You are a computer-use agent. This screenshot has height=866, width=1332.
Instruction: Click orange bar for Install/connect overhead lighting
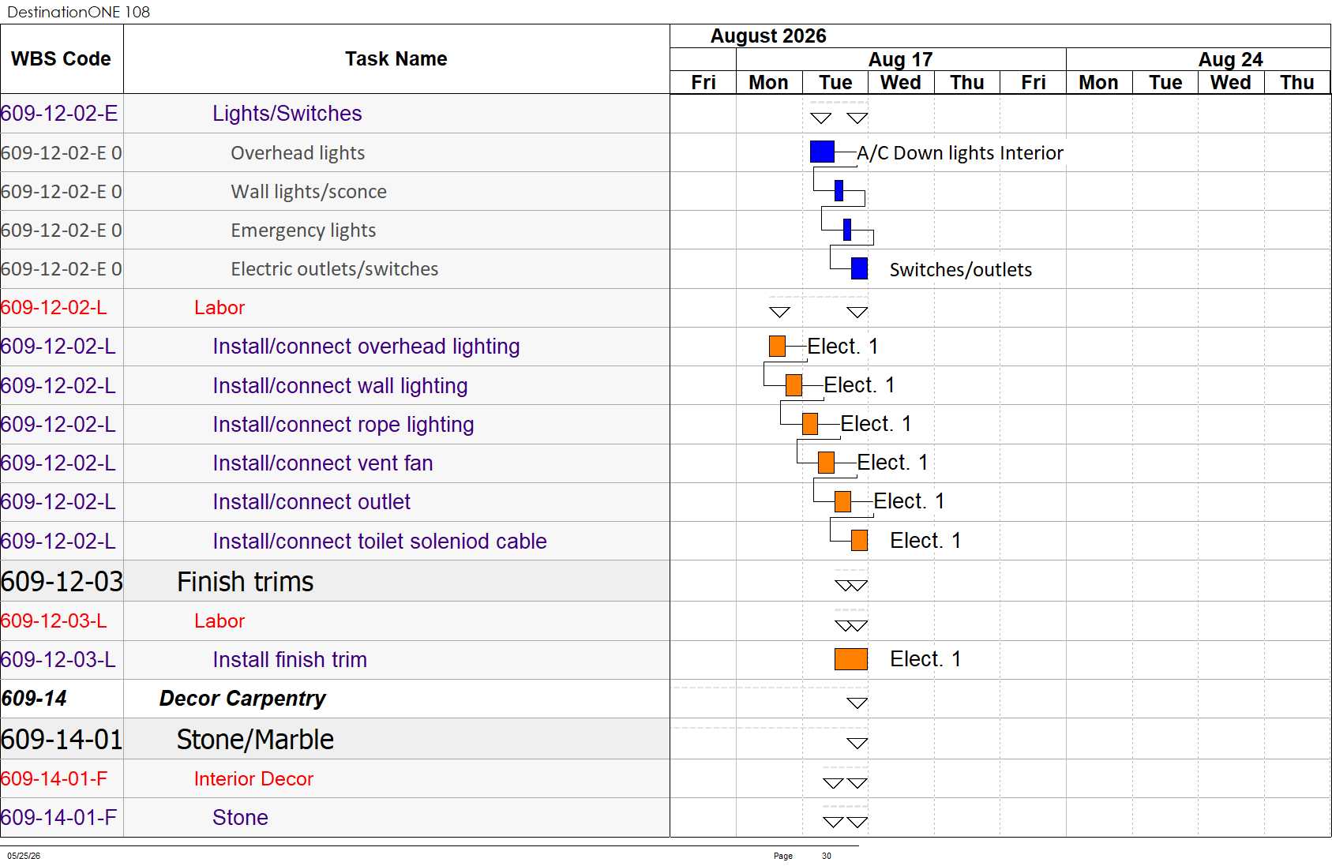(x=777, y=346)
